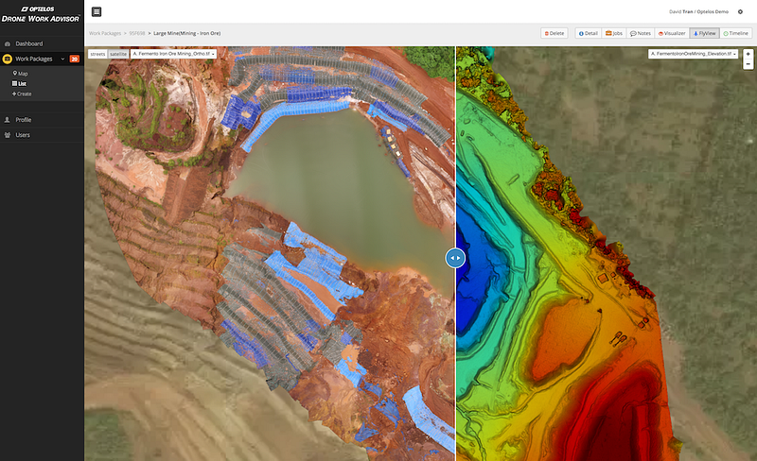Select the satellite basemap toggle
Viewport: 757px width, 461px height.
118,54
